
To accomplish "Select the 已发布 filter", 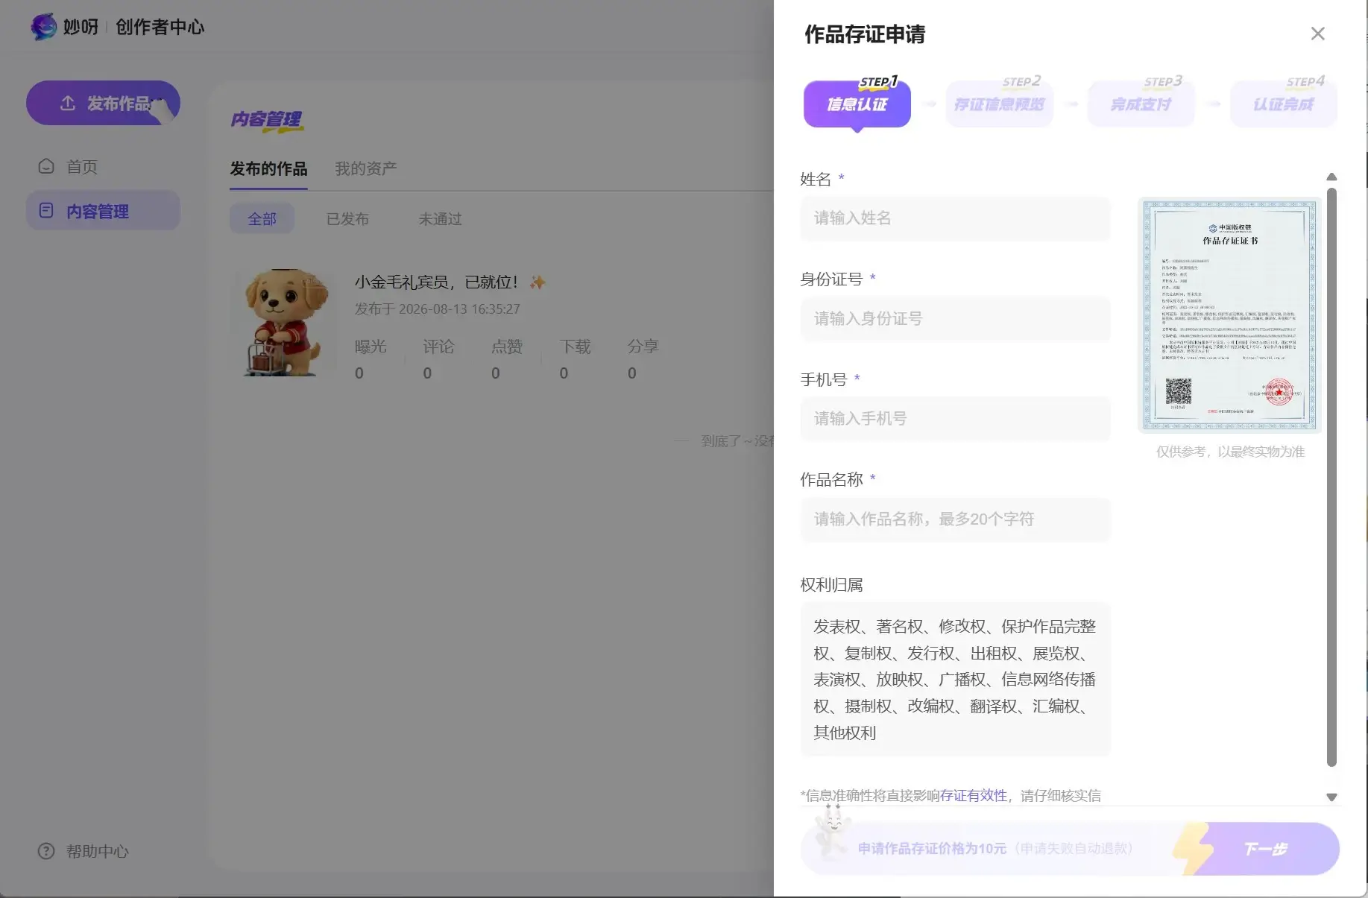I will click(347, 219).
